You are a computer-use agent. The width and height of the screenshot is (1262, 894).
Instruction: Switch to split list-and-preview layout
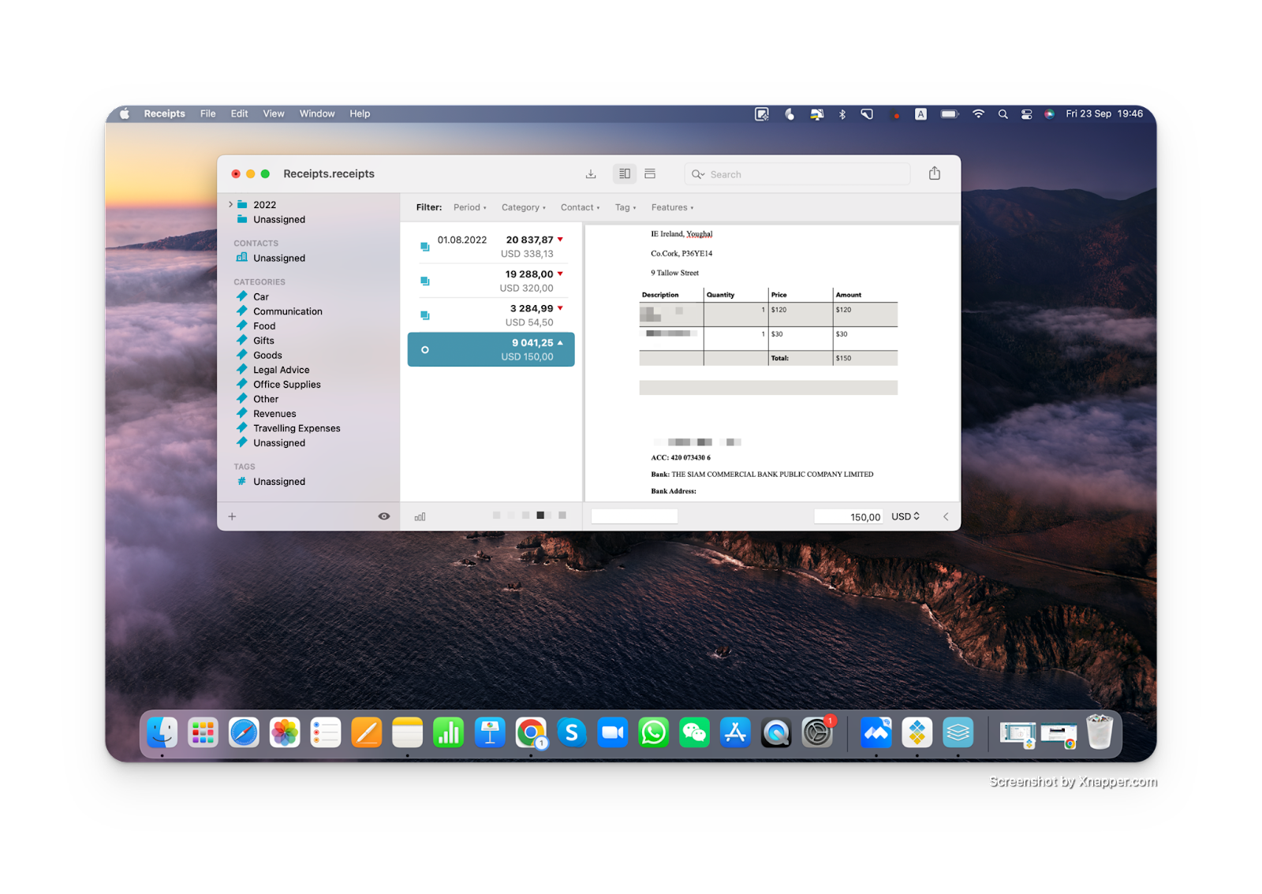[x=625, y=174]
